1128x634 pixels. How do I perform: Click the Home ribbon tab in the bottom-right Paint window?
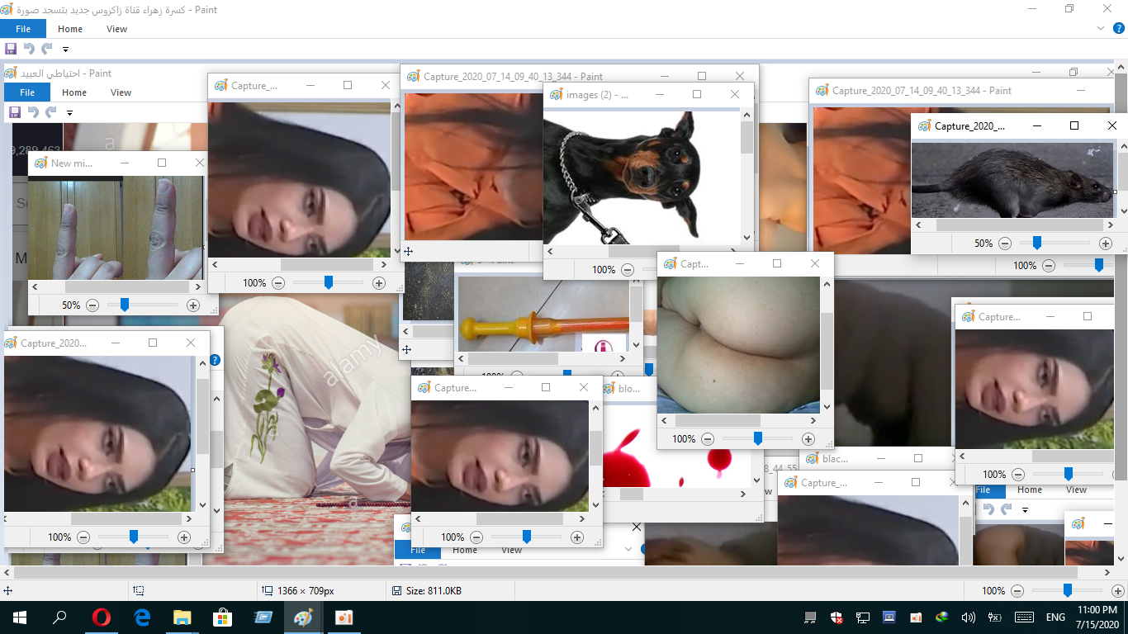click(1030, 490)
